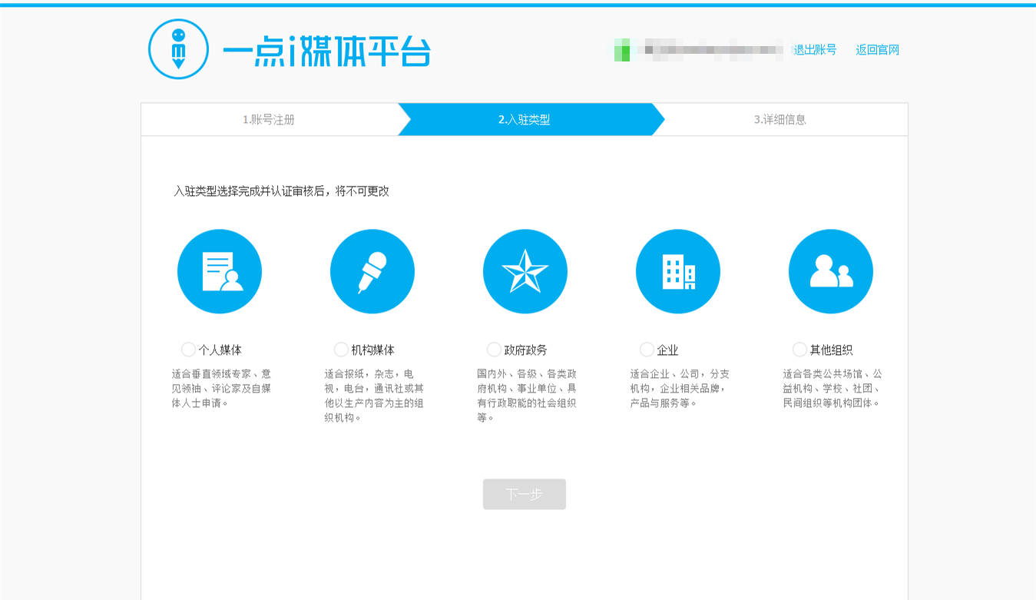Click the people icon for 其他组织

pos(831,270)
